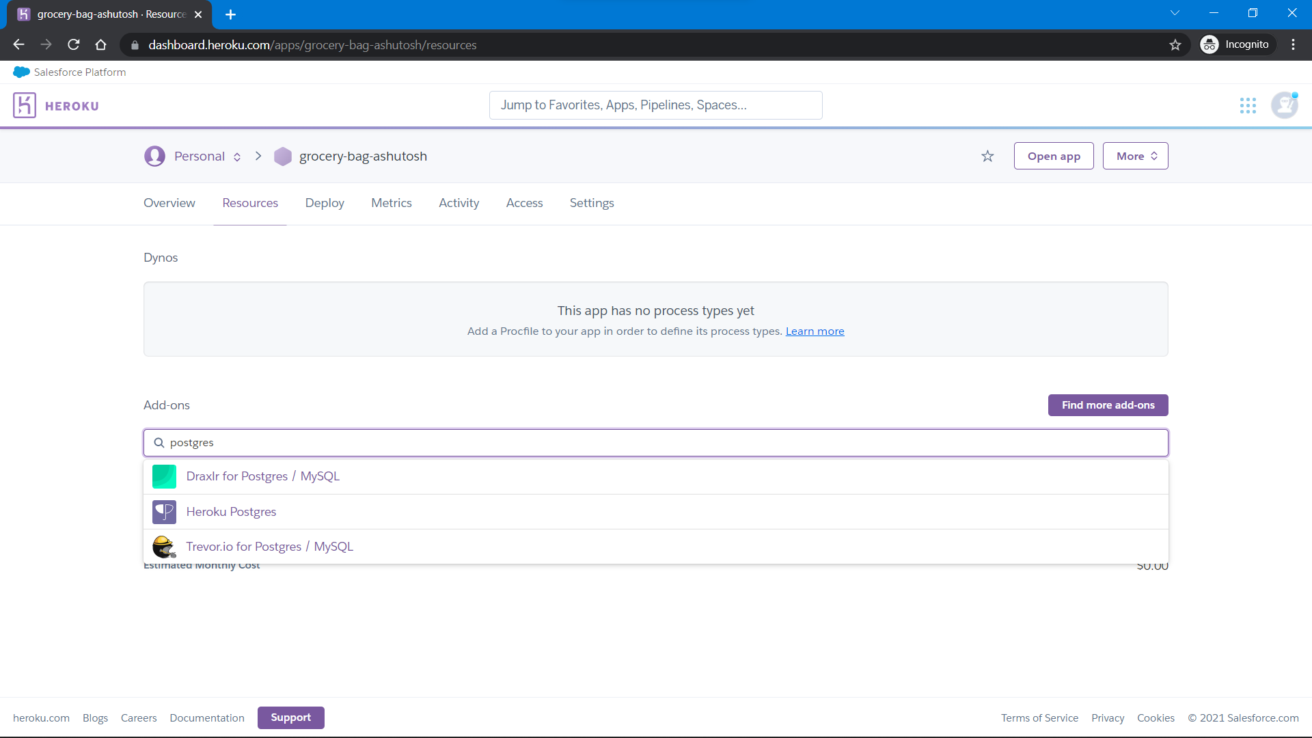Open the user avatar account menu
The height and width of the screenshot is (738, 1312).
1284,105
